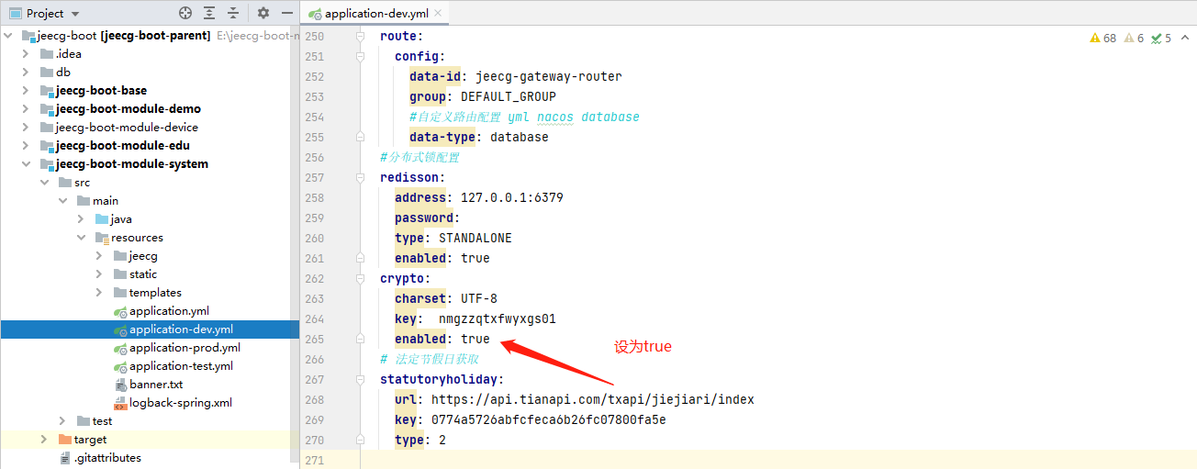Expand the java source folder
Image resolution: width=1197 pixels, height=469 pixels.
(82, 218)
